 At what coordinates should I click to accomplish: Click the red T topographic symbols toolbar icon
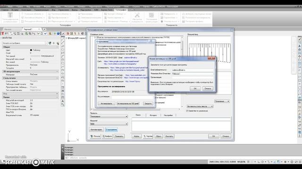(x=2, y=33)
